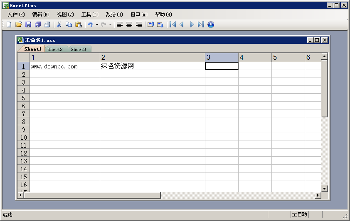Select row header 5
Screen dimensions: 350x221
coord(23,98)
